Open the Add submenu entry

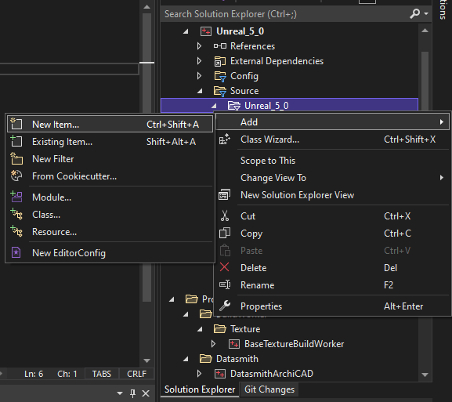(x=333, y=122)
